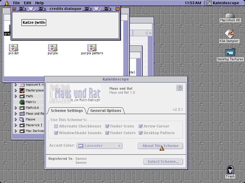Image resolution: width=245 pixels, height=183 pixels.
Task: Switch to the Scheme Settings tab
Action: click(x=67, y=111)
